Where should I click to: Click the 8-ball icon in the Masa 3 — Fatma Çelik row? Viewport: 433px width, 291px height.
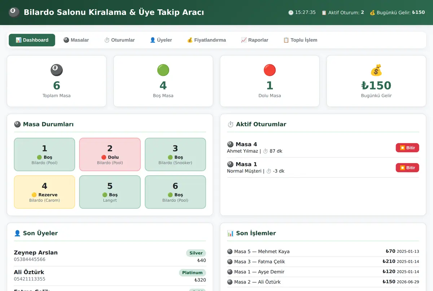(x=230, y=262)
